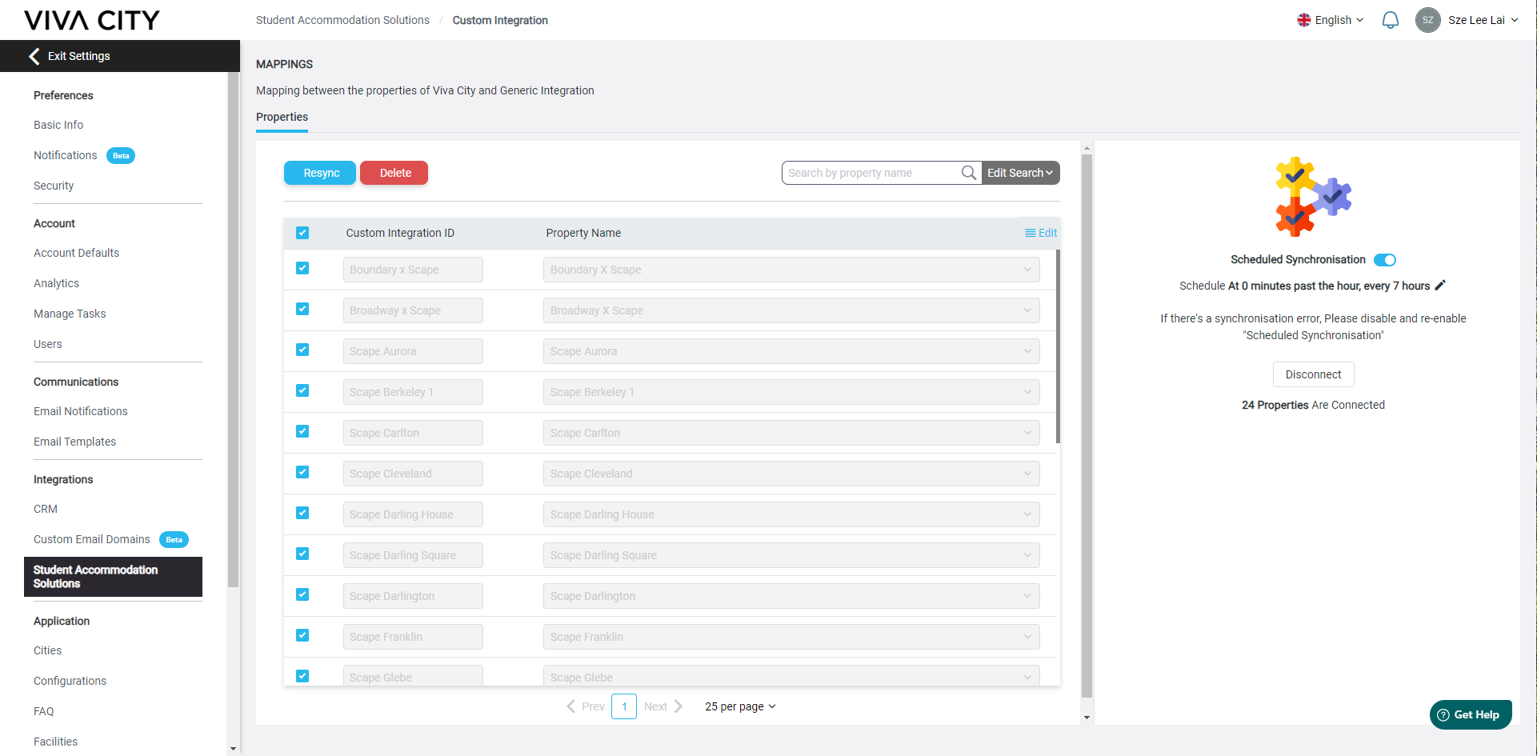Screen dimensions: 1537x756
Task: Click the search magnifier icon
Action: pyautogui.click(x=968, y=173)
